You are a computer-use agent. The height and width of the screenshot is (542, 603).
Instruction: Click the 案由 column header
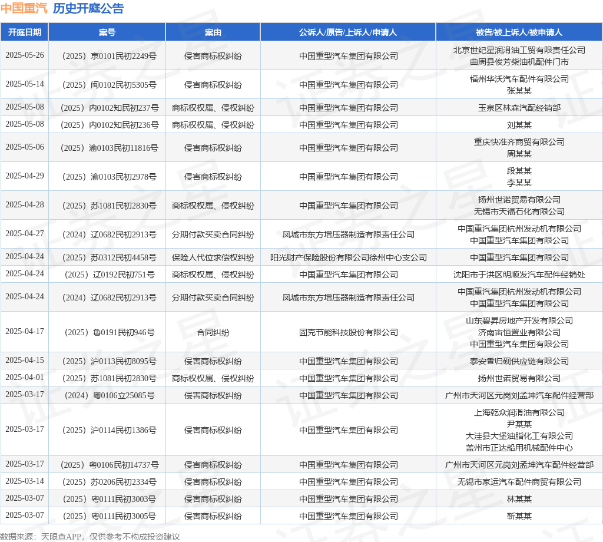tap(213, 32)
